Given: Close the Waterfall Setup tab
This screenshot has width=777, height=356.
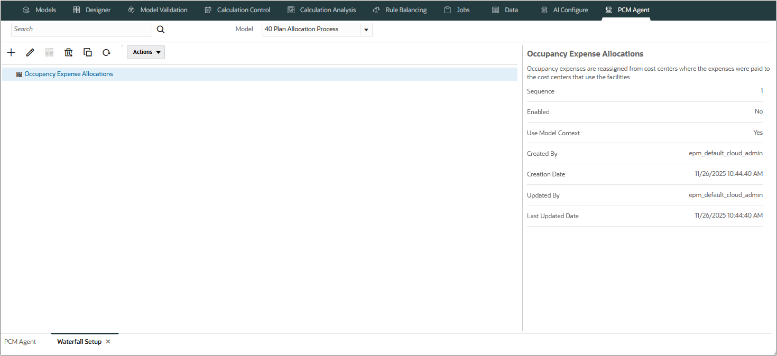Looking at the screenshot, I should [x=108, y=342].
